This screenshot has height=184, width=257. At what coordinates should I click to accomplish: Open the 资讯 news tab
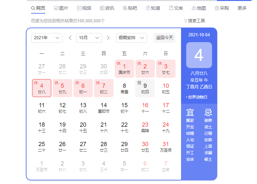107,8
